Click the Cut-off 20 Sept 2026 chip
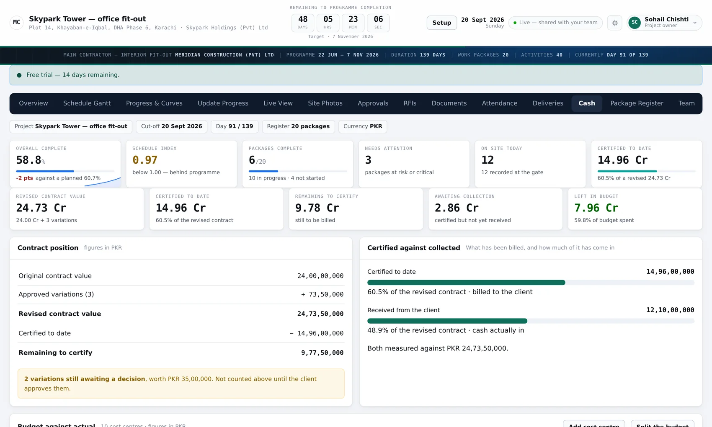This screenshot has width=712, height=427. tap(171, 126)
